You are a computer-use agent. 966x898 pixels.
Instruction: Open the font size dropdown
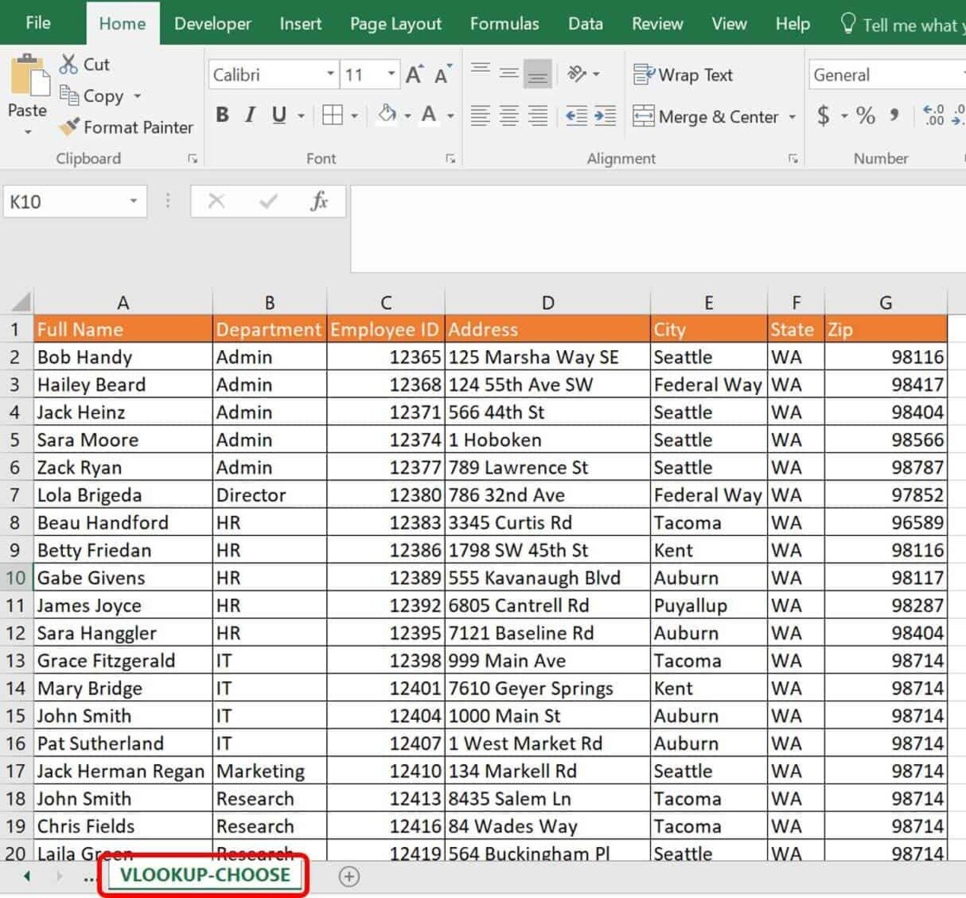click(x=391, y=74)
